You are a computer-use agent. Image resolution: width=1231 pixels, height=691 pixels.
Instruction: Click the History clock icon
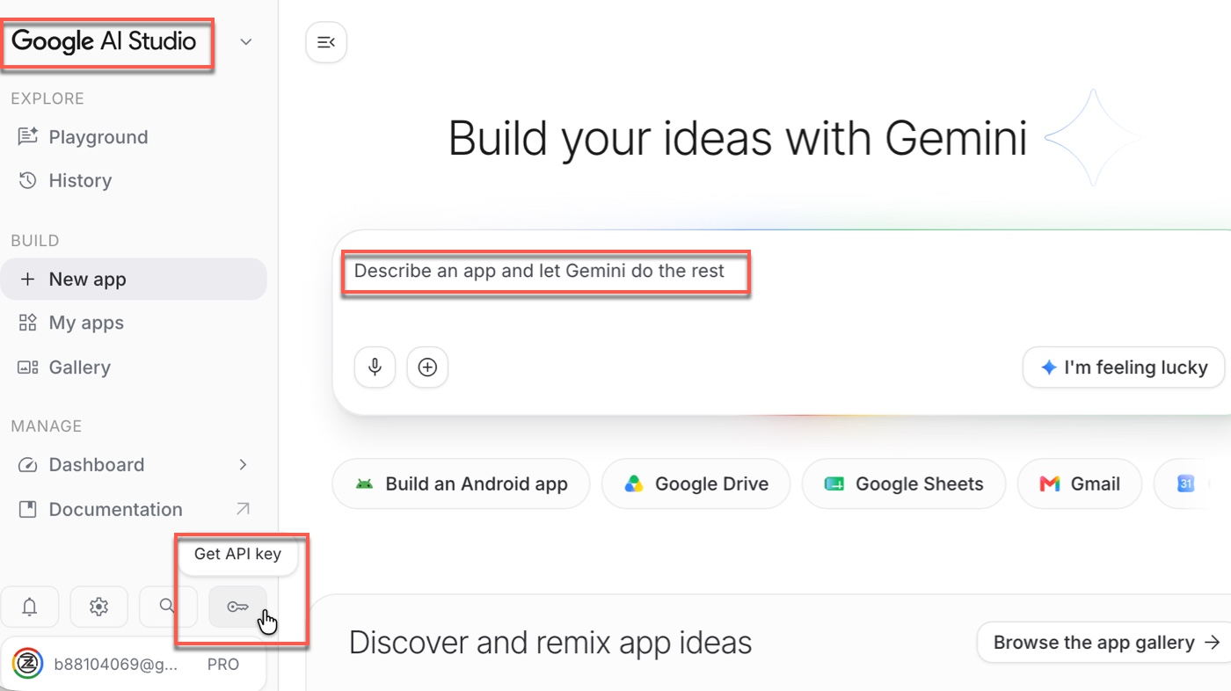[x=28, y=180]
